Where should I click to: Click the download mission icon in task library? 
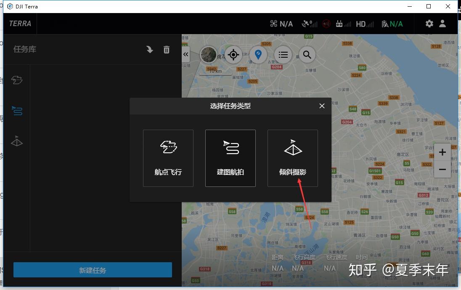pyautogui.click(x=149, y=49)
